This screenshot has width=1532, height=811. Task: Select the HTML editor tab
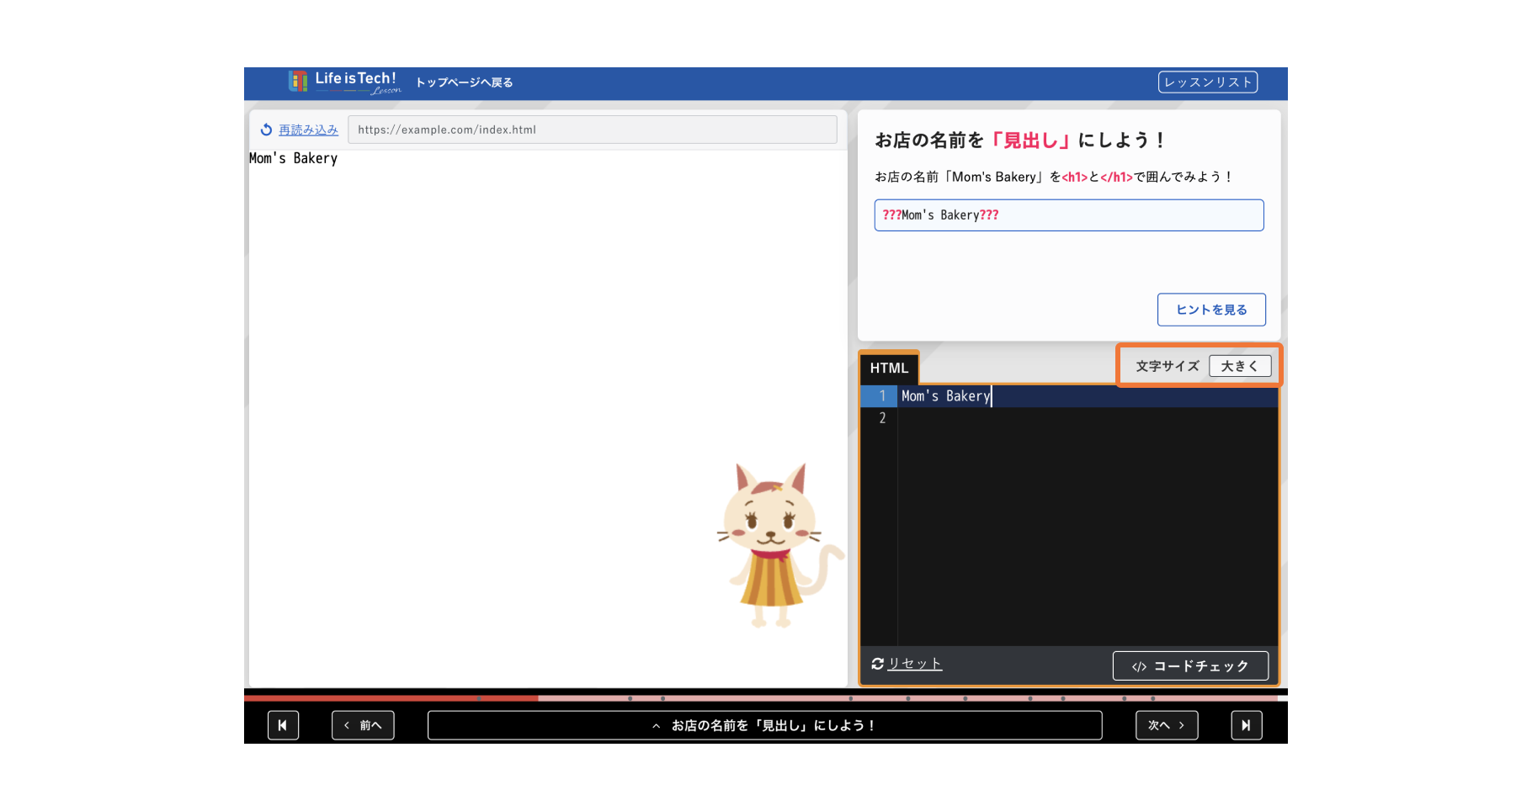[889, 368]
